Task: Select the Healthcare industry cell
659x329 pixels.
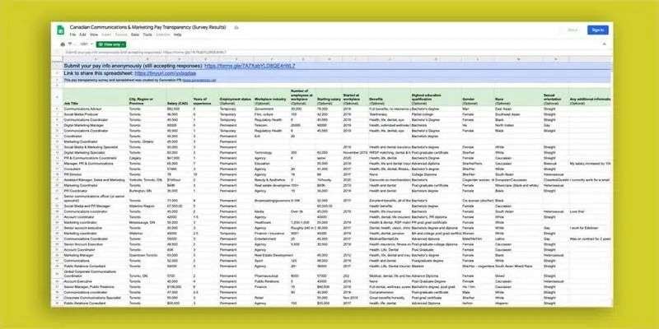Action: (x=272, y=222)
